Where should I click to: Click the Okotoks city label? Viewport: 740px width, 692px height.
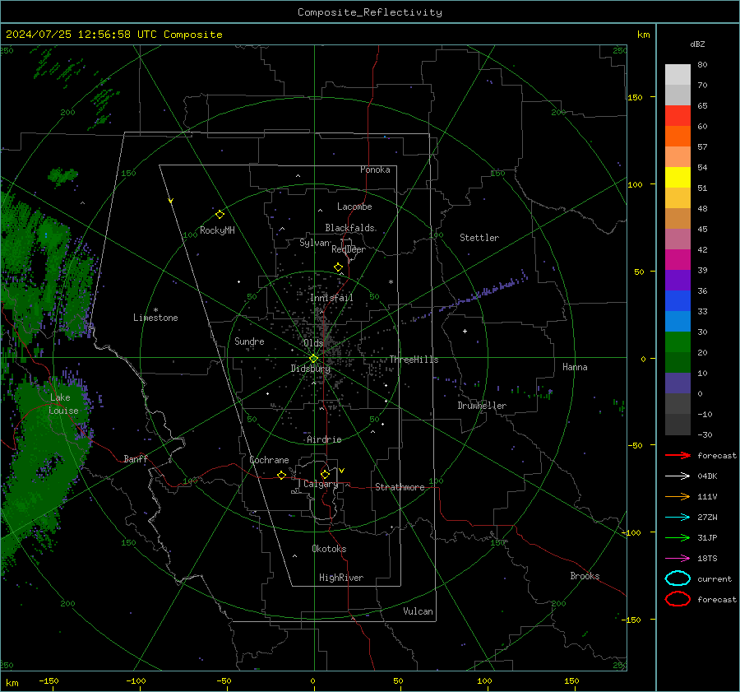pos(329,549)
